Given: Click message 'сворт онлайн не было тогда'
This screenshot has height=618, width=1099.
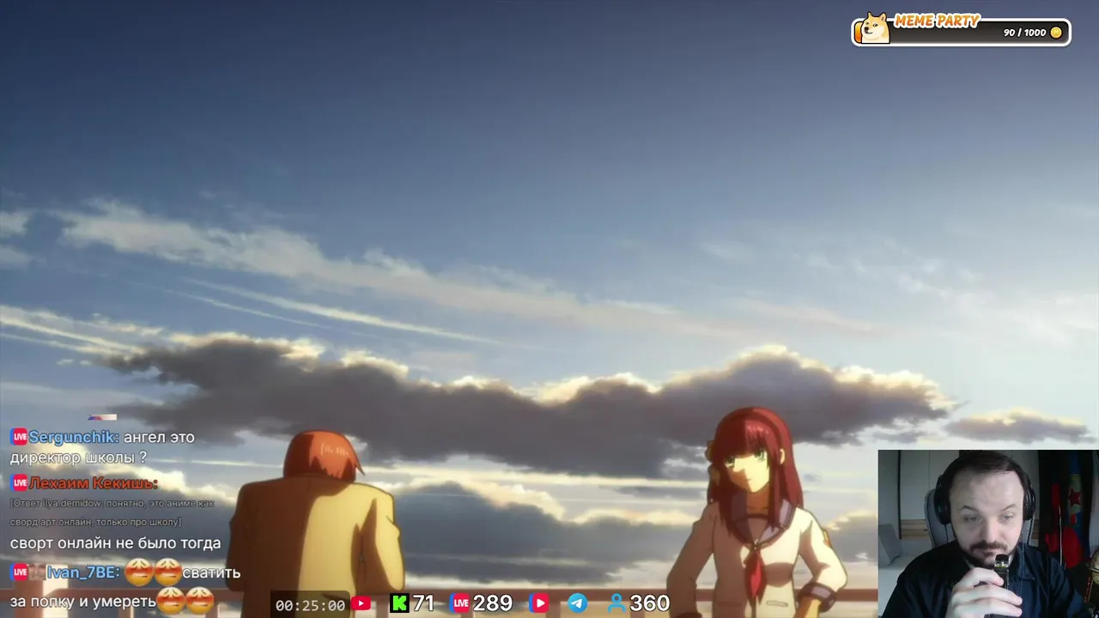Looking at the screenshot, I should pyautogui.click(x=115, y=543).
